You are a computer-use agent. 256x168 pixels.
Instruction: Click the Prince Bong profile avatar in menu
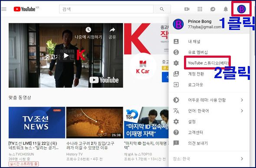pos(178,24)
